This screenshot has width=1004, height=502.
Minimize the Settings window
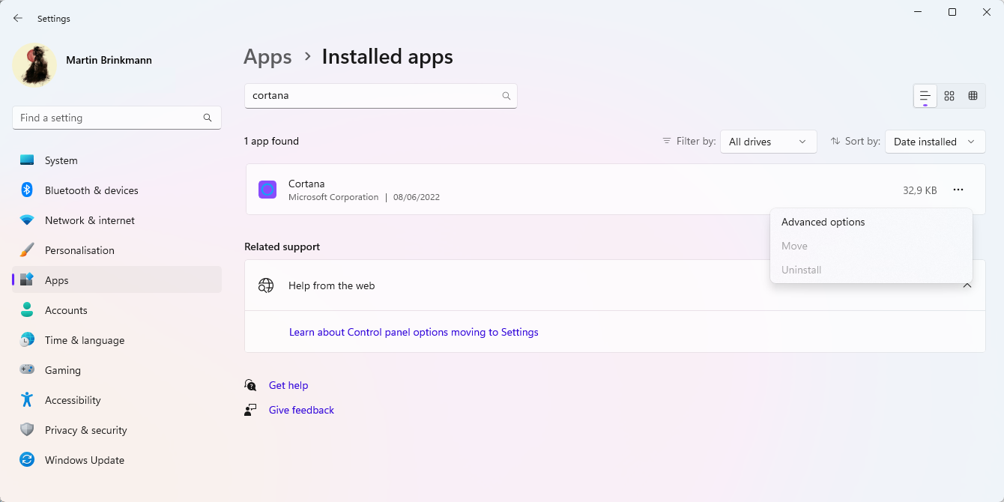pos(918,12)
